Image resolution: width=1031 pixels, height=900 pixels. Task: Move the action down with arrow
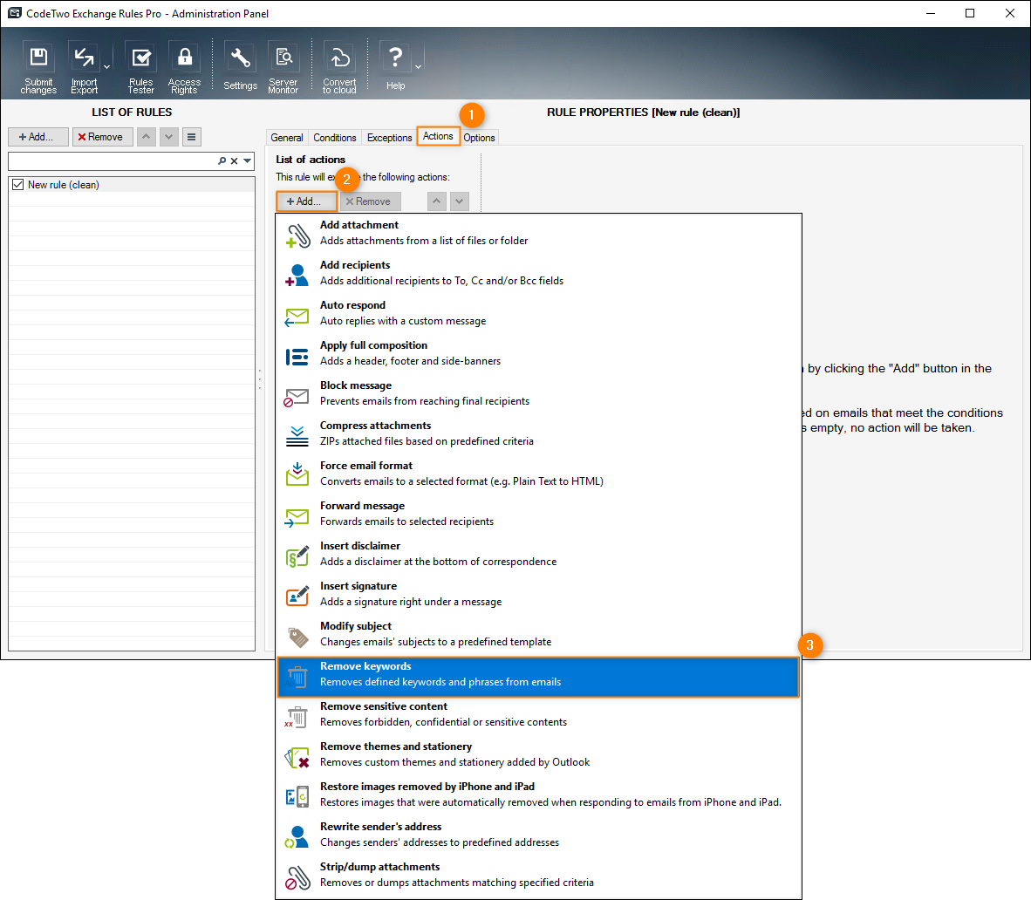[x=460, y=201]
